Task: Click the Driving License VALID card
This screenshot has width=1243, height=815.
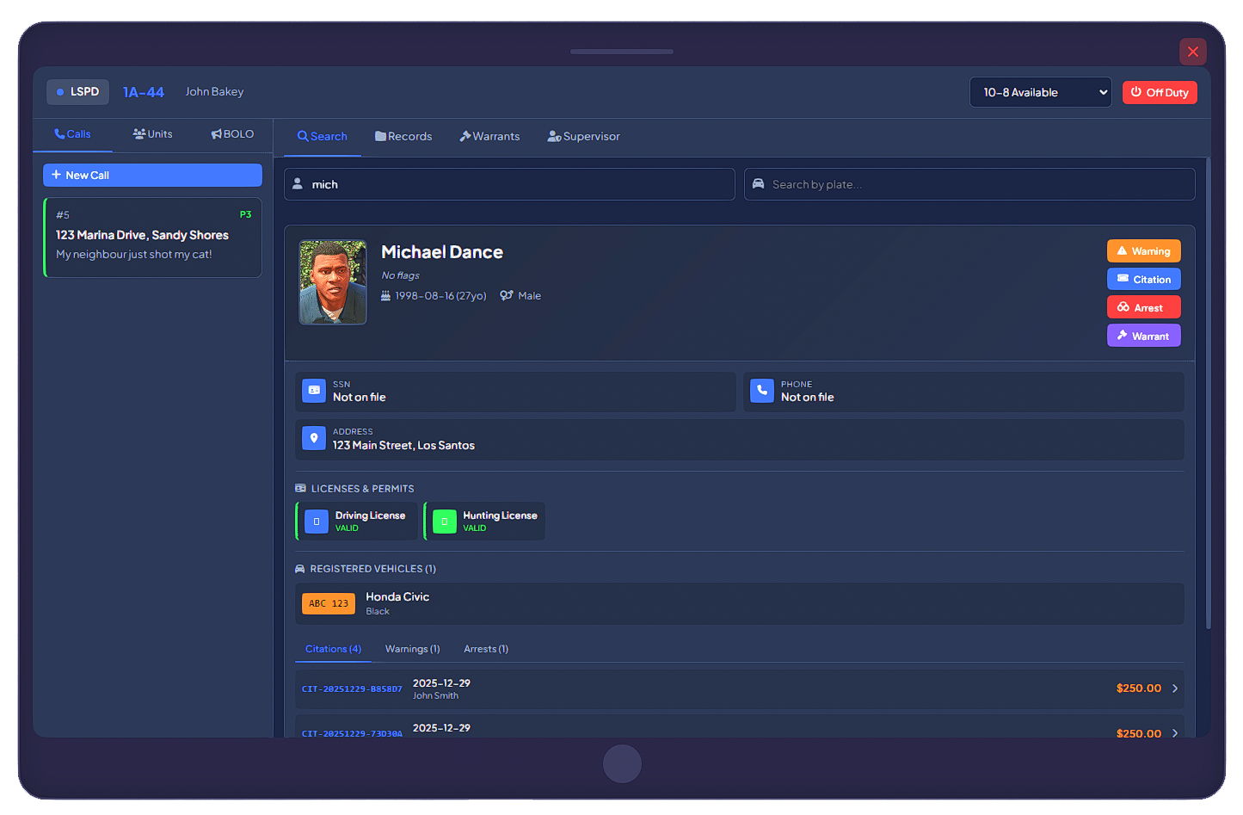Action: 357,522
